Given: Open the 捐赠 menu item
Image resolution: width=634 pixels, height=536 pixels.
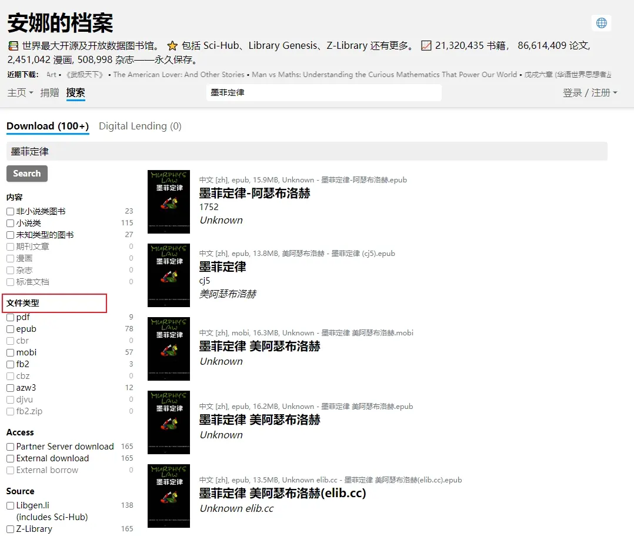Looking at the screenshot, I should pos(50,92).
